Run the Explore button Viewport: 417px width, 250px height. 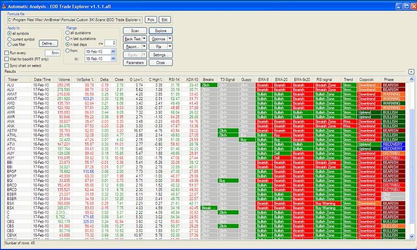(x=161, y=31)
